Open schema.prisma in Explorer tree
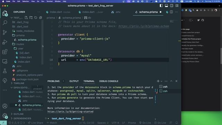 coord(27,40)
